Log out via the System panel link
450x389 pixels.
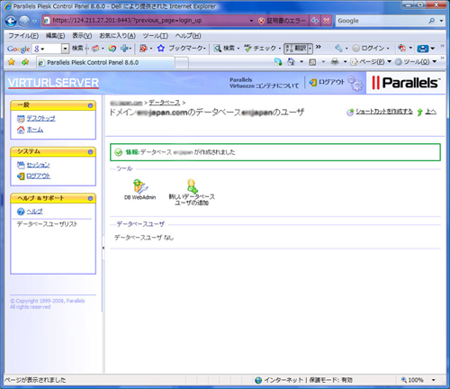pos(39,176)
